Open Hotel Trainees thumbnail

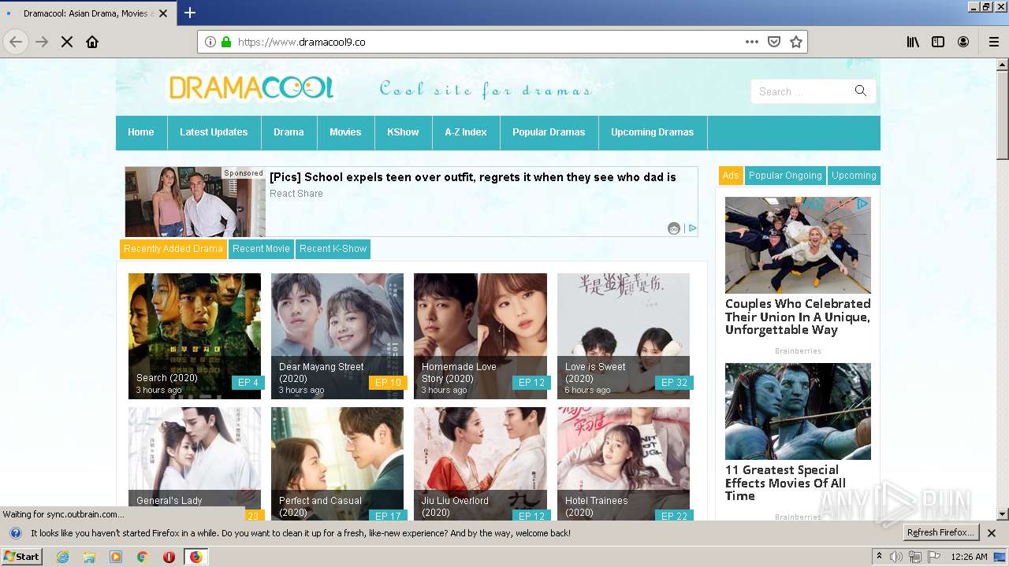tap(624, 463)
